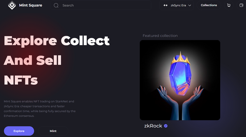Click the Mint Square brand name
246x137 pixels.
point(31,5)
